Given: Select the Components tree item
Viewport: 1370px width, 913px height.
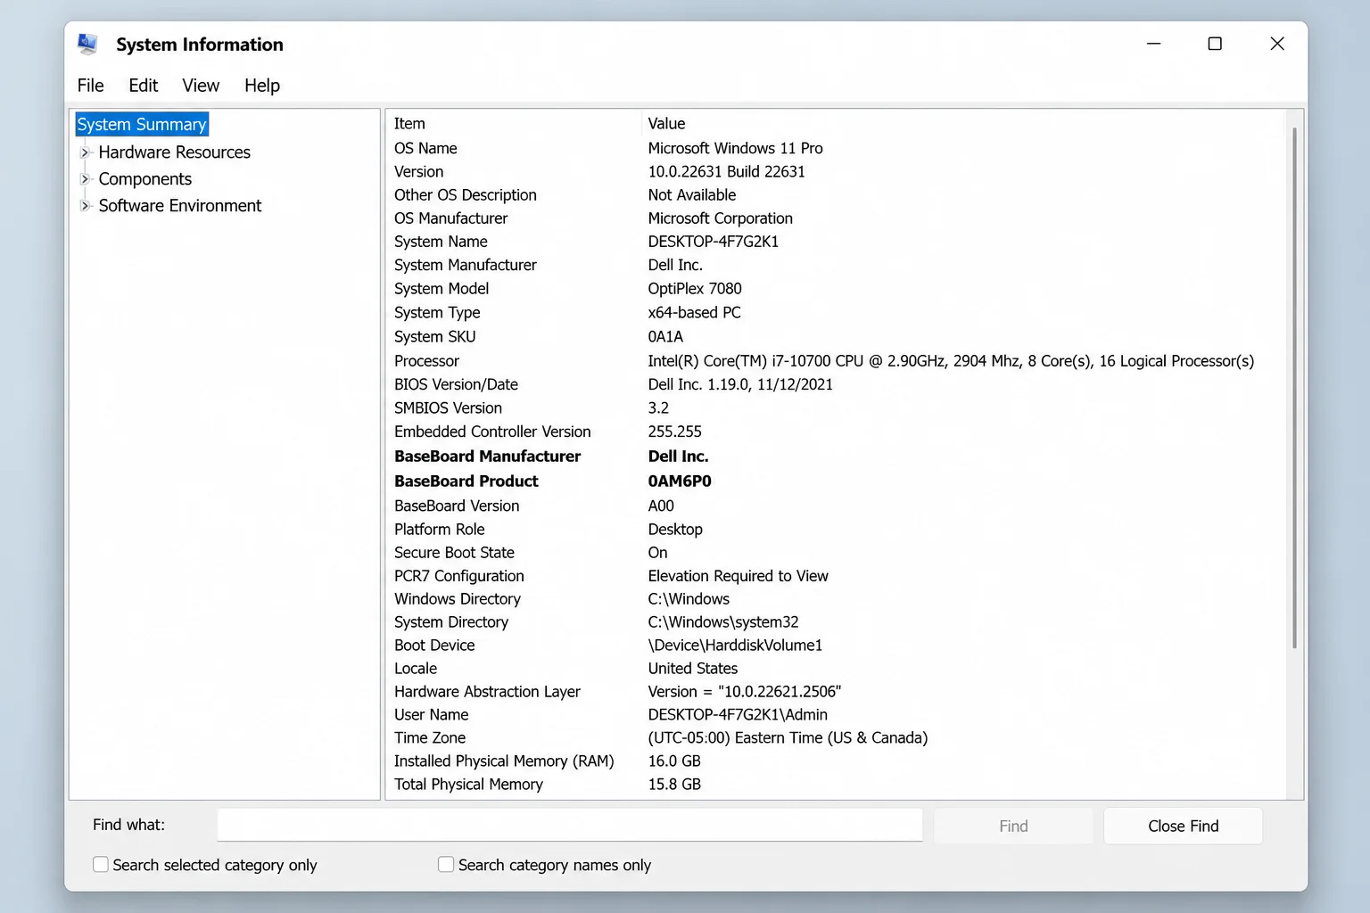Looking at the screenshot, I should [x=145, y=179].
